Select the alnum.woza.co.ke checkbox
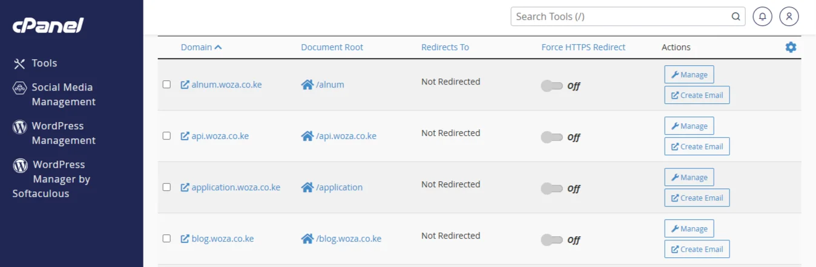Image resolution: width=816 pixels, height=267 pixels. (x=166, y=85)
